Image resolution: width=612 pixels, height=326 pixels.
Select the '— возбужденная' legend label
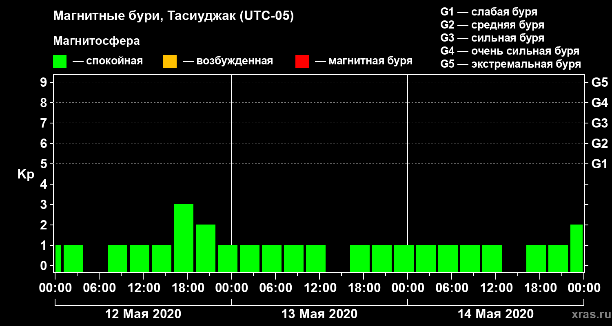228,61
